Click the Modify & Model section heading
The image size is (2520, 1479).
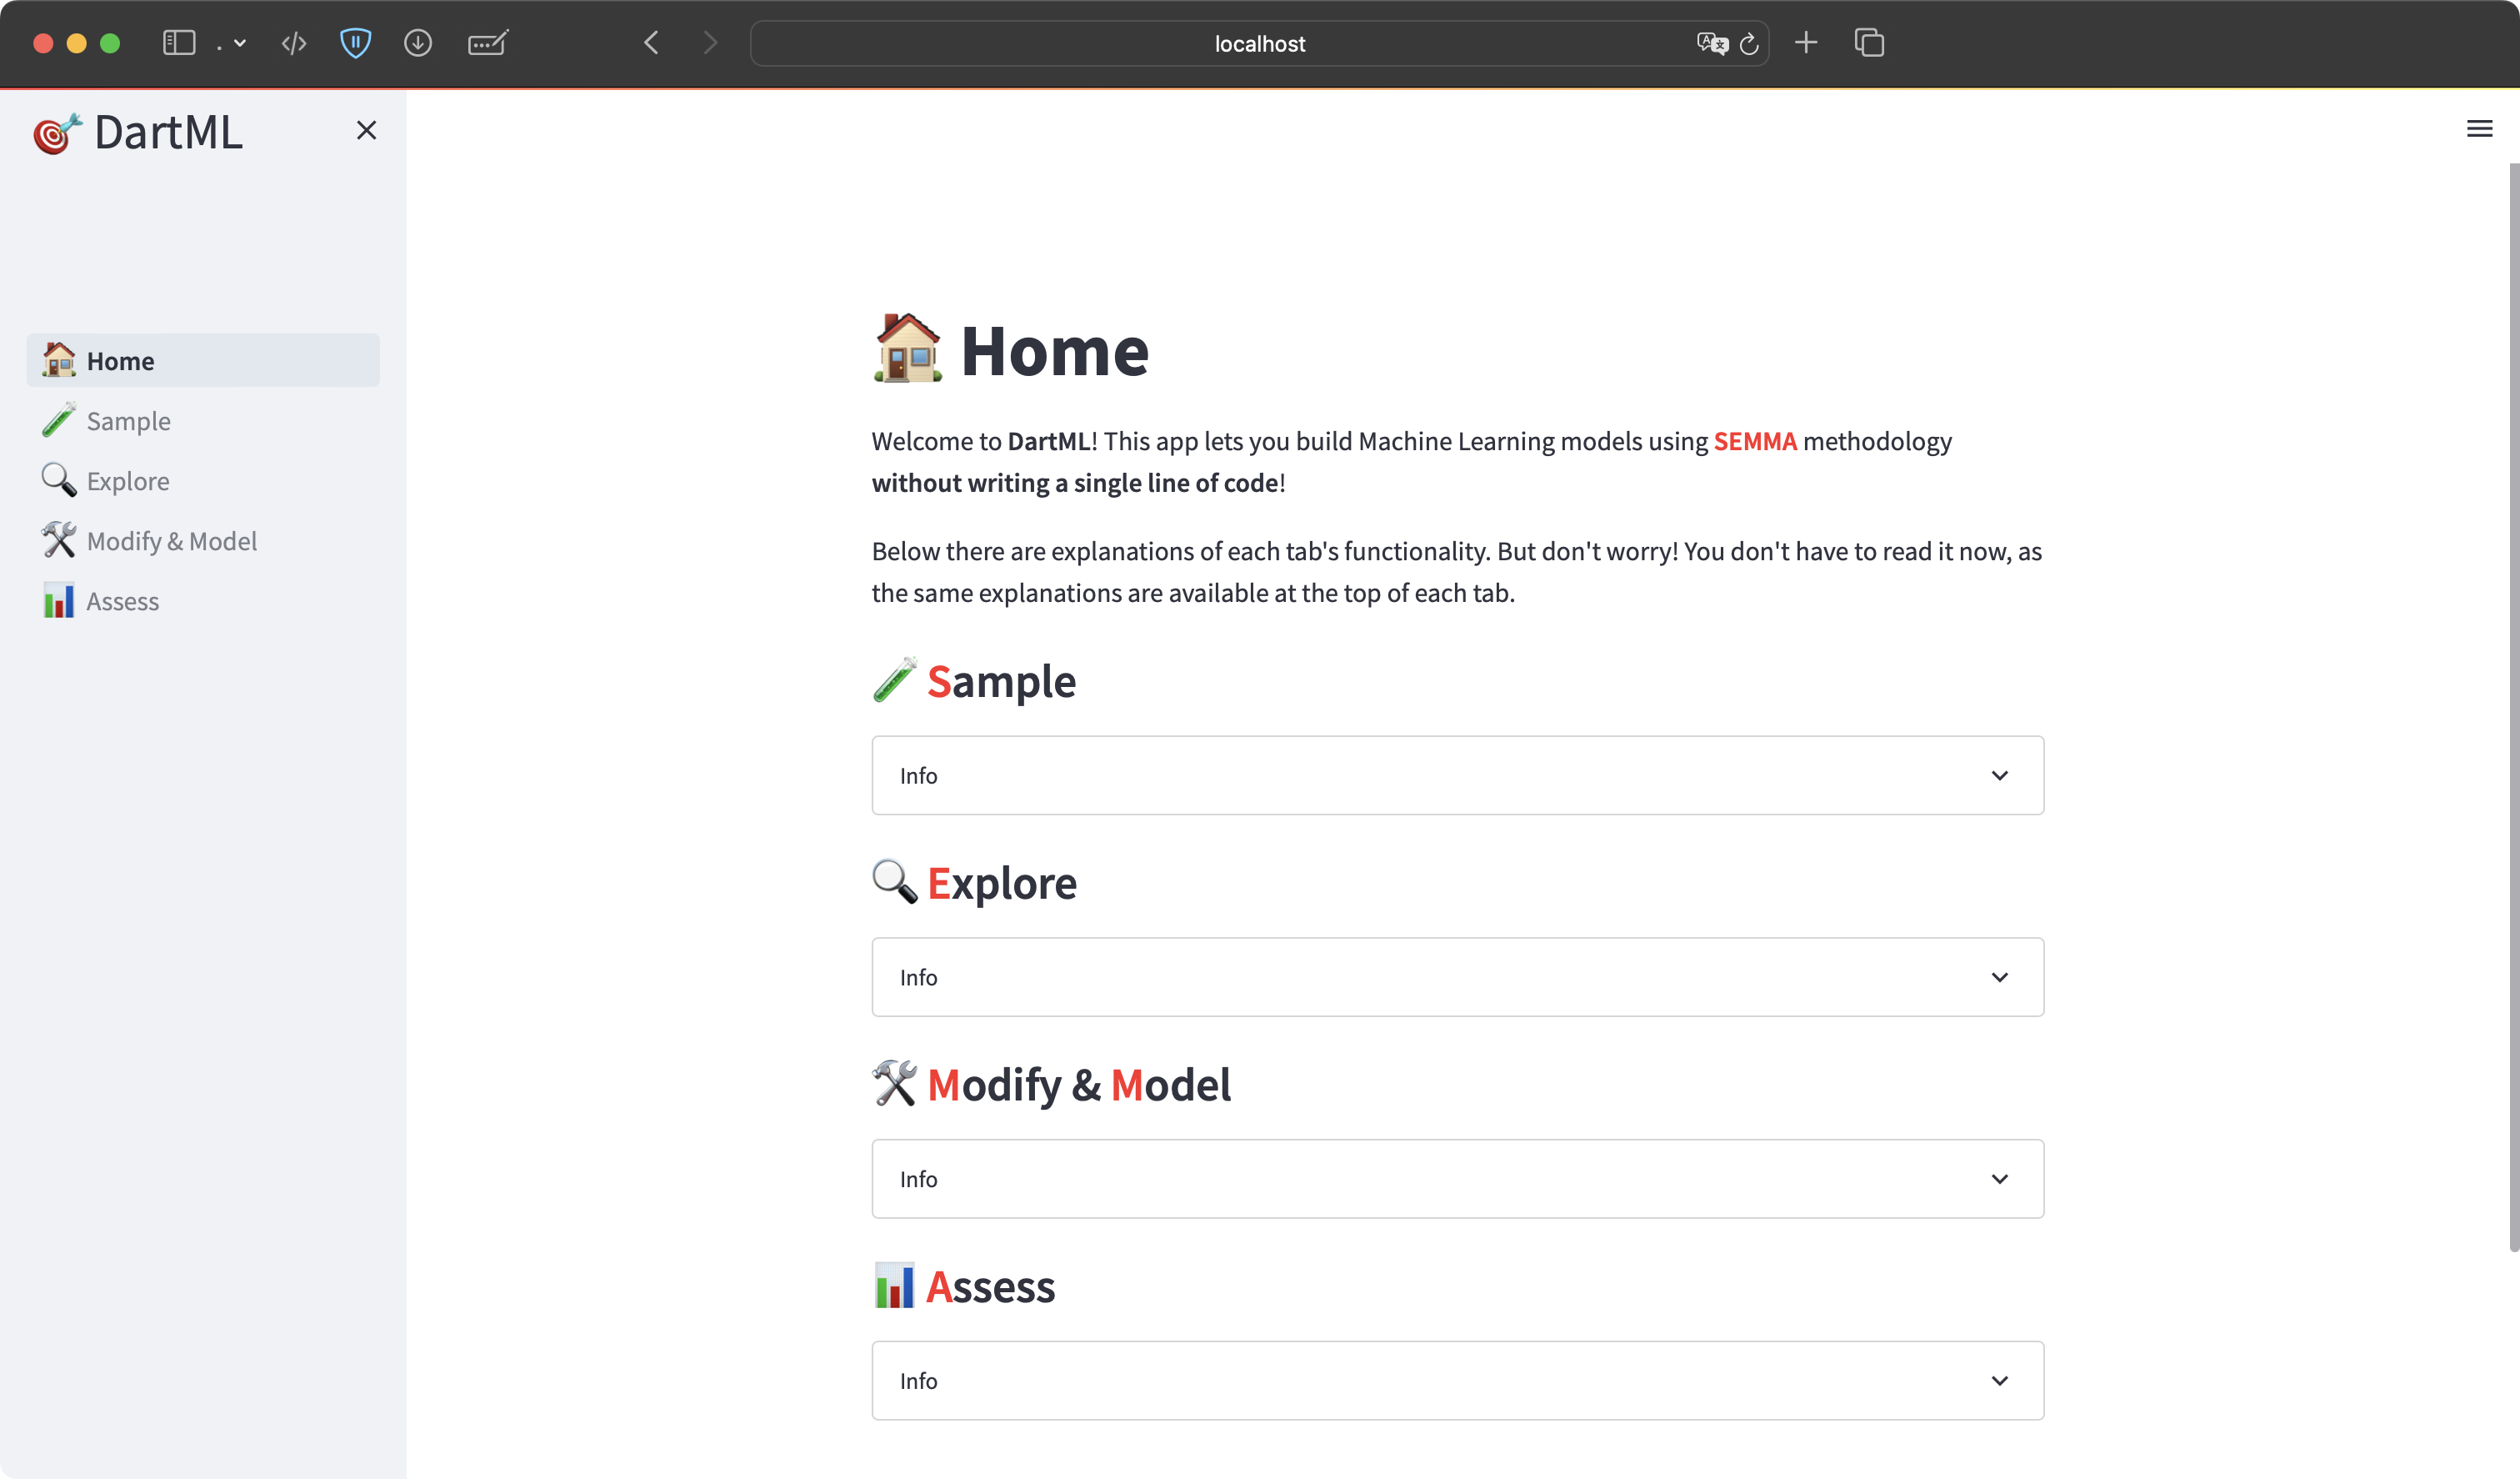(x=1079, y=1085)
